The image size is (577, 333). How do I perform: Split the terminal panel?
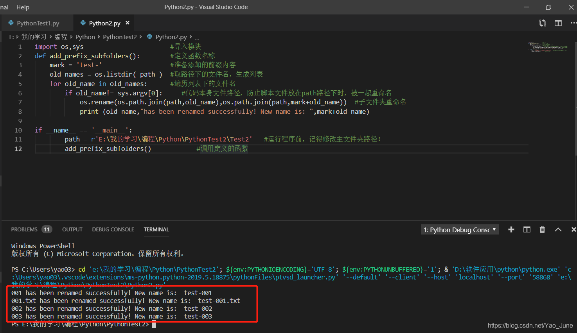pos(527,229)
